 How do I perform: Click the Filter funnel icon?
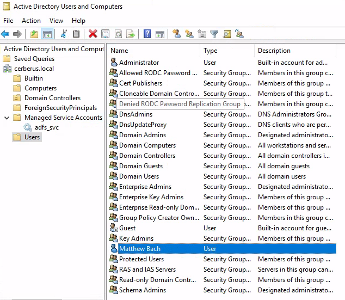click(x=214, y=34)
